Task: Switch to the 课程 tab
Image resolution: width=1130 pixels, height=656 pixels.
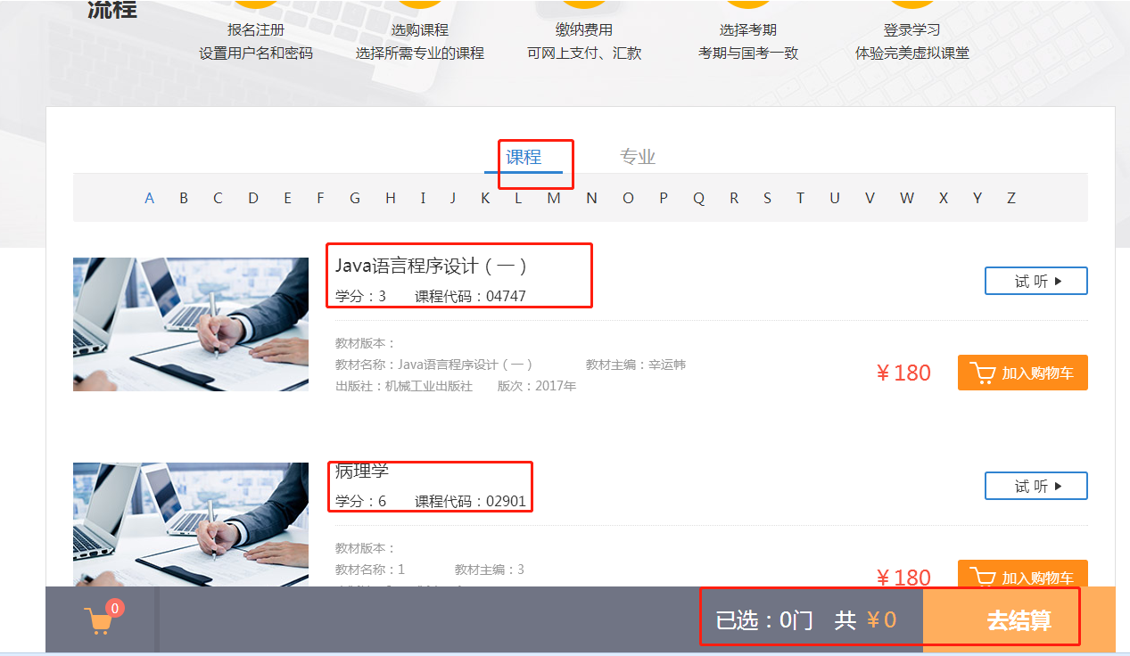Action: coord(524,157)
